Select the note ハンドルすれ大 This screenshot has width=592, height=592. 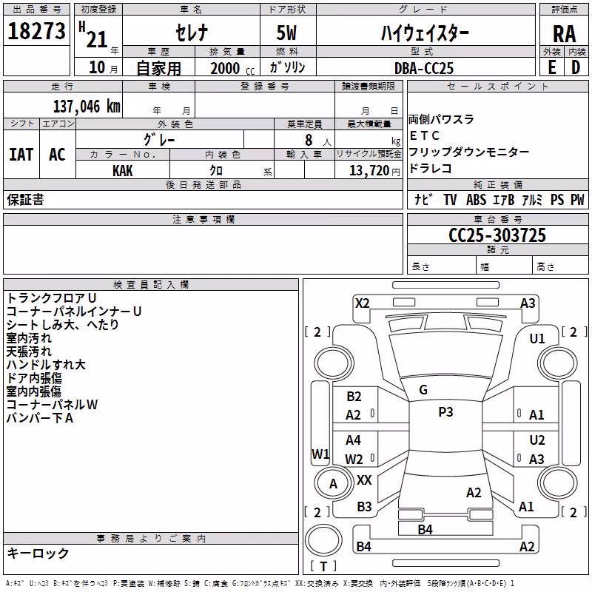point(46,365)
